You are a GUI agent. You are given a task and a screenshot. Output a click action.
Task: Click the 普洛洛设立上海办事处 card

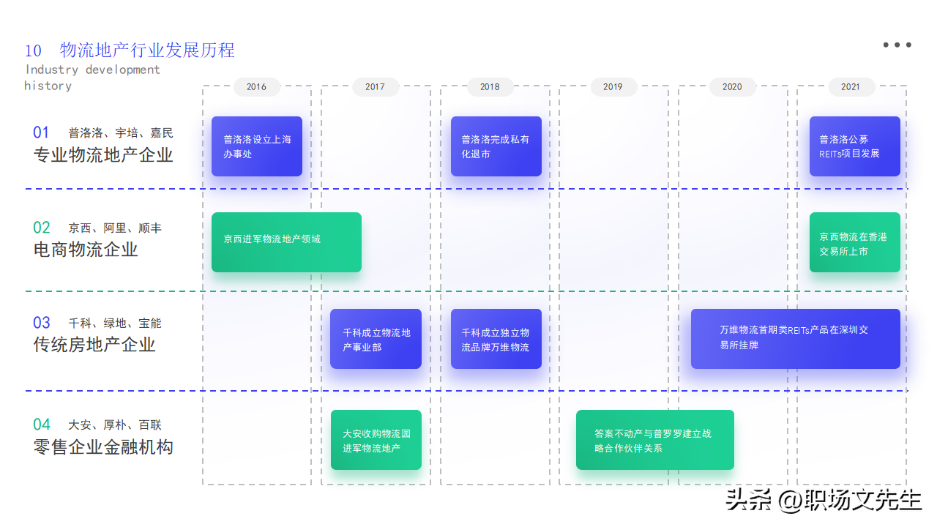click(x=257, y=146)
